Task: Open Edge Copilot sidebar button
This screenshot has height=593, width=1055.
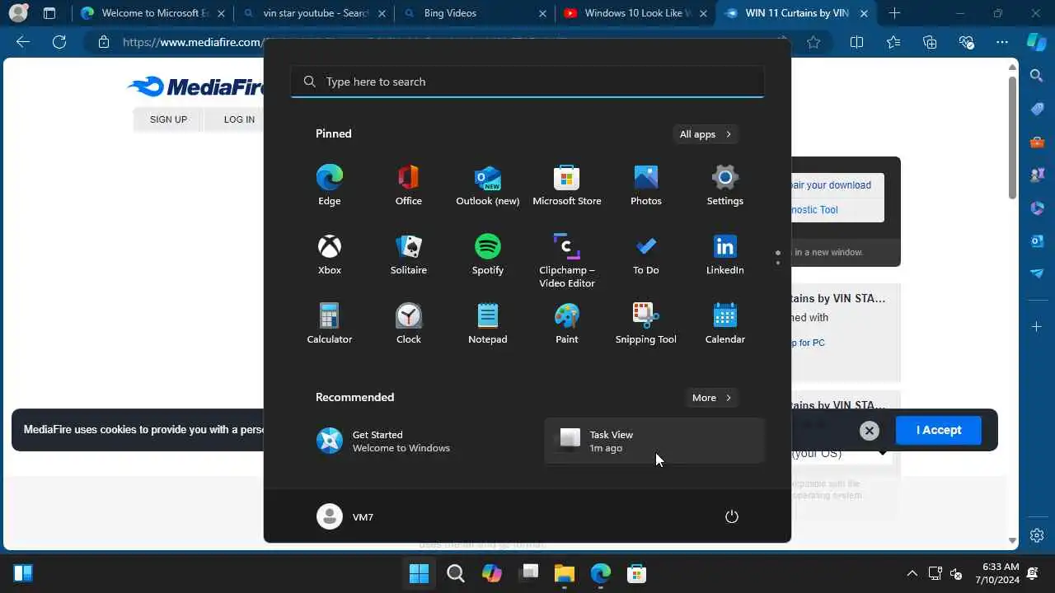Action: tap(1037, 42)
